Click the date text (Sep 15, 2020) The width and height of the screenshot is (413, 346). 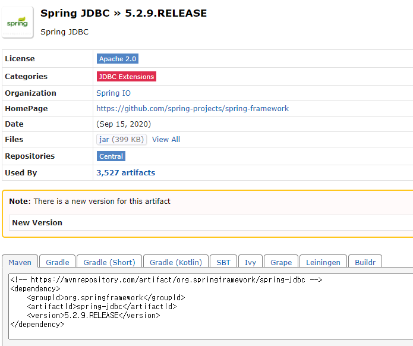click(124, 124)
